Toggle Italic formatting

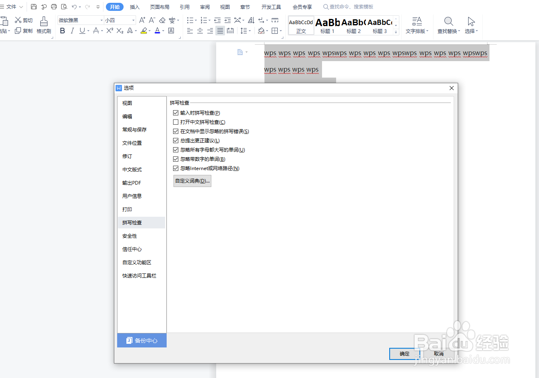click(x=72, y=31)
